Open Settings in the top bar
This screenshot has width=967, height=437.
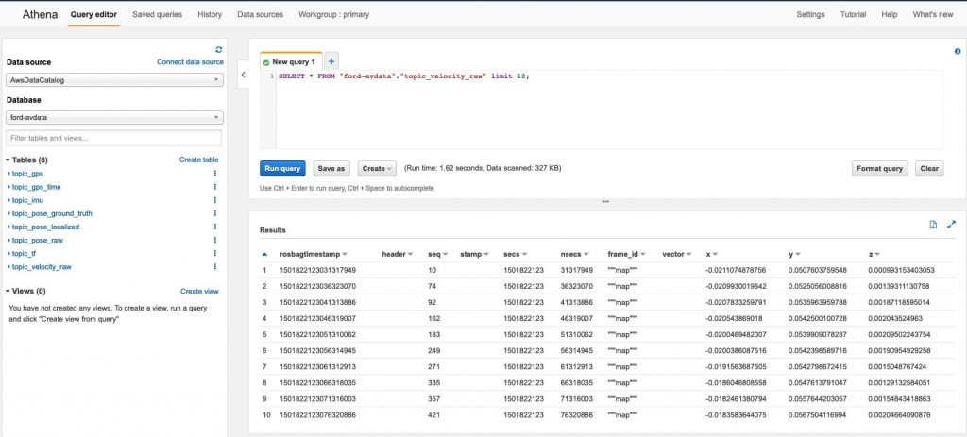click(810, 14)
